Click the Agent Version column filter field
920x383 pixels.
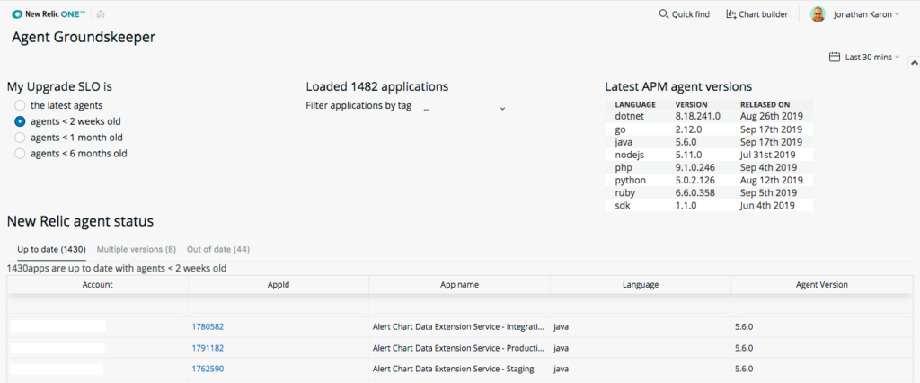click(821, 305)
